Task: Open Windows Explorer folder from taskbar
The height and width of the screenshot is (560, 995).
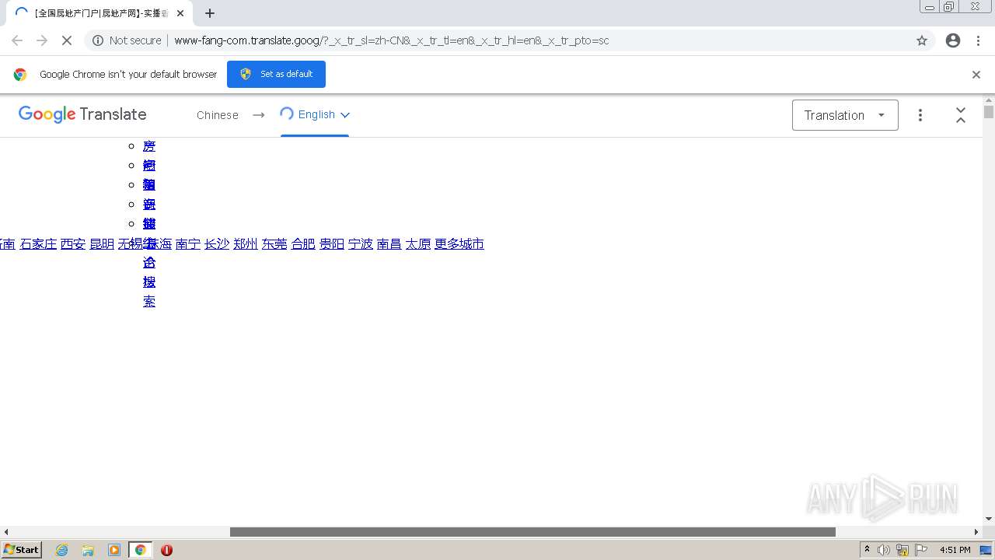Action: tap(88, 550)
